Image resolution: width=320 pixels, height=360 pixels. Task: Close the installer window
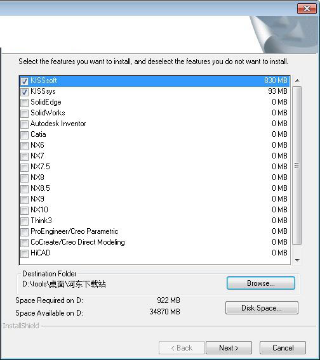click(x=307, y=8)
